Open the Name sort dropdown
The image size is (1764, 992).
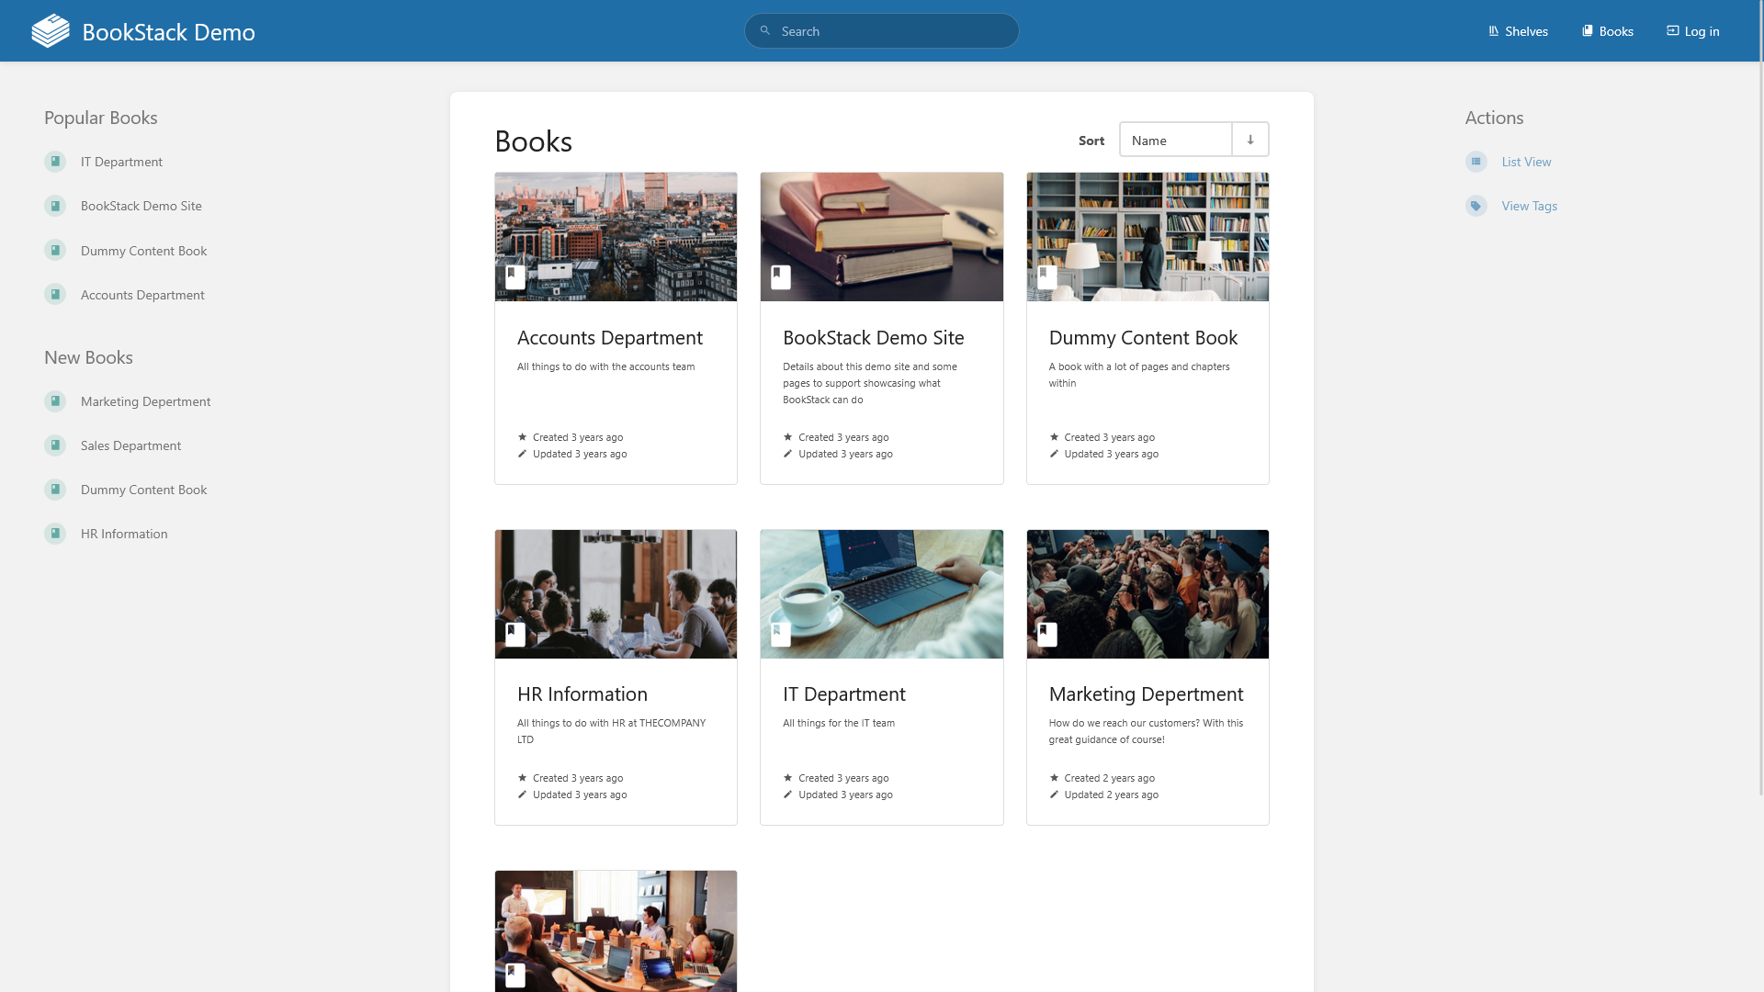(x=1176, y=140)
